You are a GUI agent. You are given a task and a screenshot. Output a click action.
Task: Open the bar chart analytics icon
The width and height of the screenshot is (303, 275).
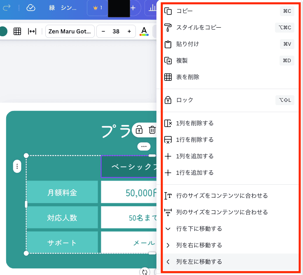coord(152,8)
